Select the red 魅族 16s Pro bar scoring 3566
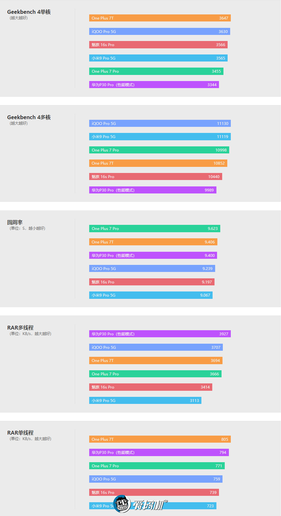 [x=158, y=45]
